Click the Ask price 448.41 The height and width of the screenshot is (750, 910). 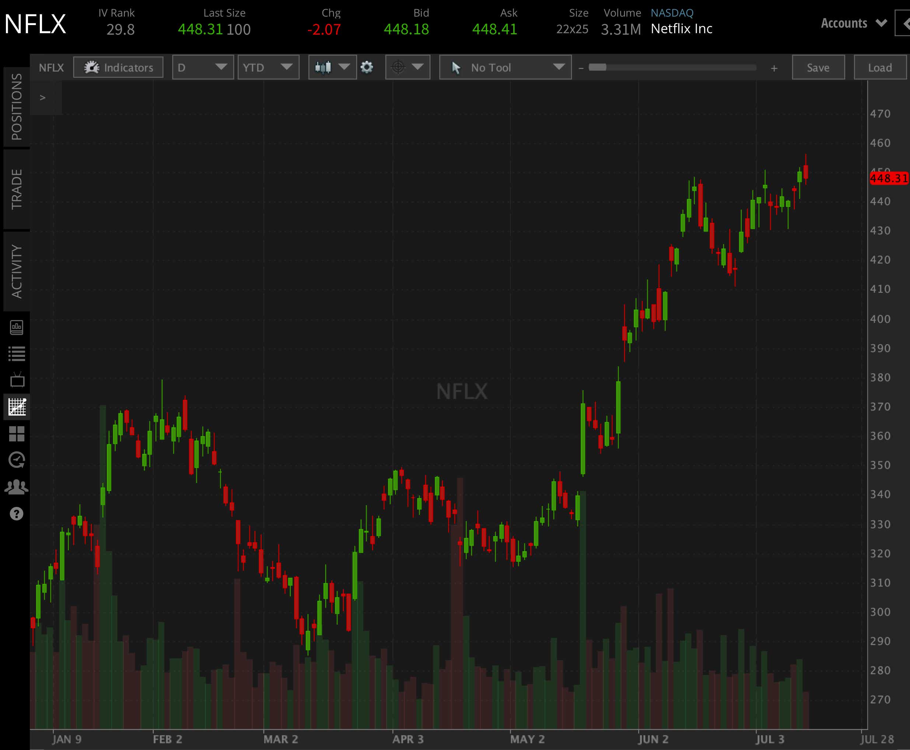[494, 29]
